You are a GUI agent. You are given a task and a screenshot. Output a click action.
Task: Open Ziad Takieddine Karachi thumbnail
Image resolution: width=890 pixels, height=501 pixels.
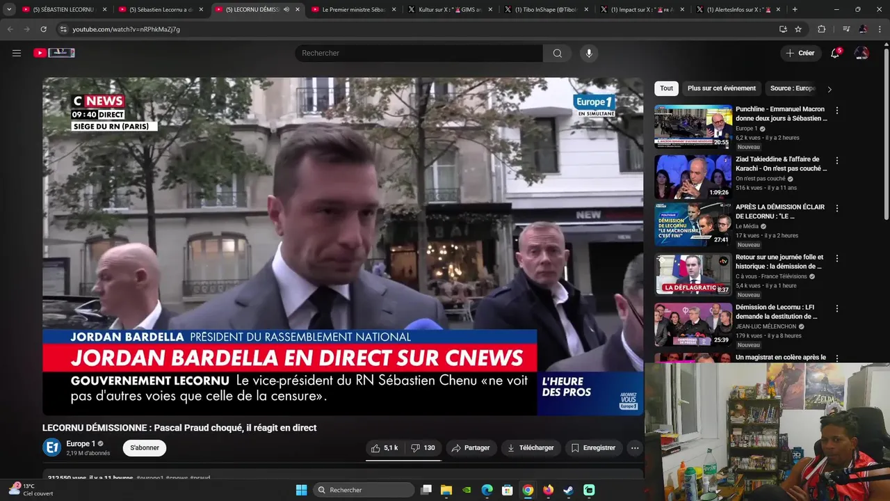pyautogui.click(x=693, y=177)
